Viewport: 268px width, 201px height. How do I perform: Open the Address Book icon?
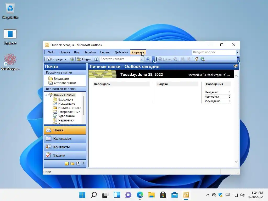coord(96,59)
